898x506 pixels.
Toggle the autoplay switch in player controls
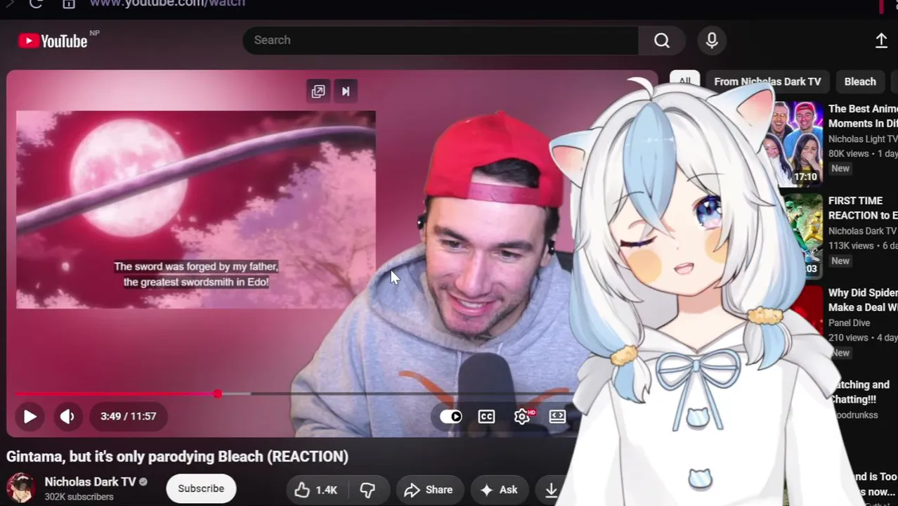(451, 416)
